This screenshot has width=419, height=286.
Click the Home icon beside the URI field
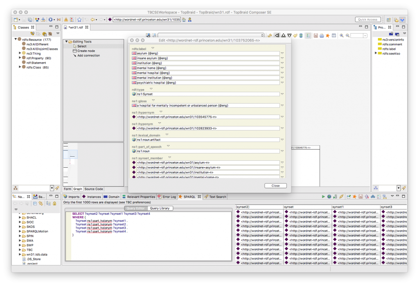(184, 20)
